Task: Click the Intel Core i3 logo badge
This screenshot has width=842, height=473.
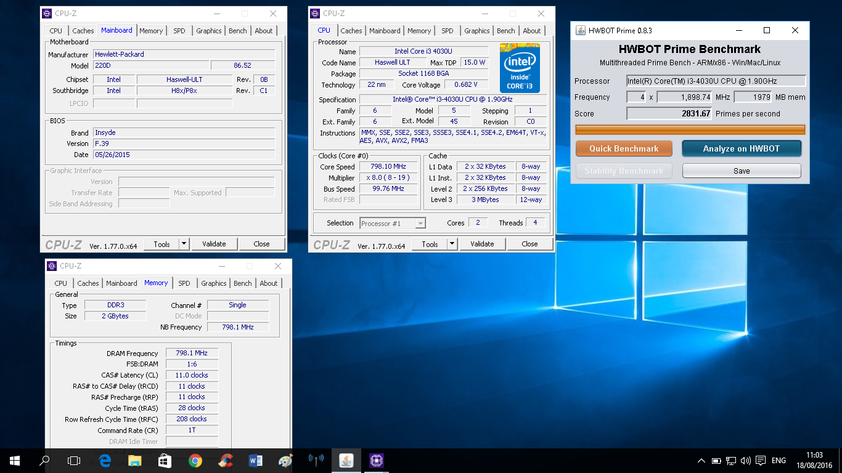Action: (520, 68)
